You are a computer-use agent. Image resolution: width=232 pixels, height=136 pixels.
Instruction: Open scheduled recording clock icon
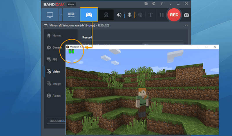click(x=154, y=4)
